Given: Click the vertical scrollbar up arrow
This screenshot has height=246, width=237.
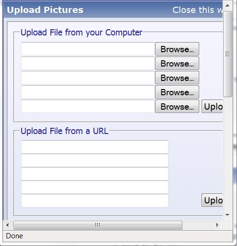Looking at the screenshot, I should (x=227, y=6).
